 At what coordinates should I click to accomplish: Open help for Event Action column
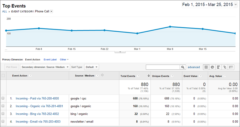(x=30, y=76)
